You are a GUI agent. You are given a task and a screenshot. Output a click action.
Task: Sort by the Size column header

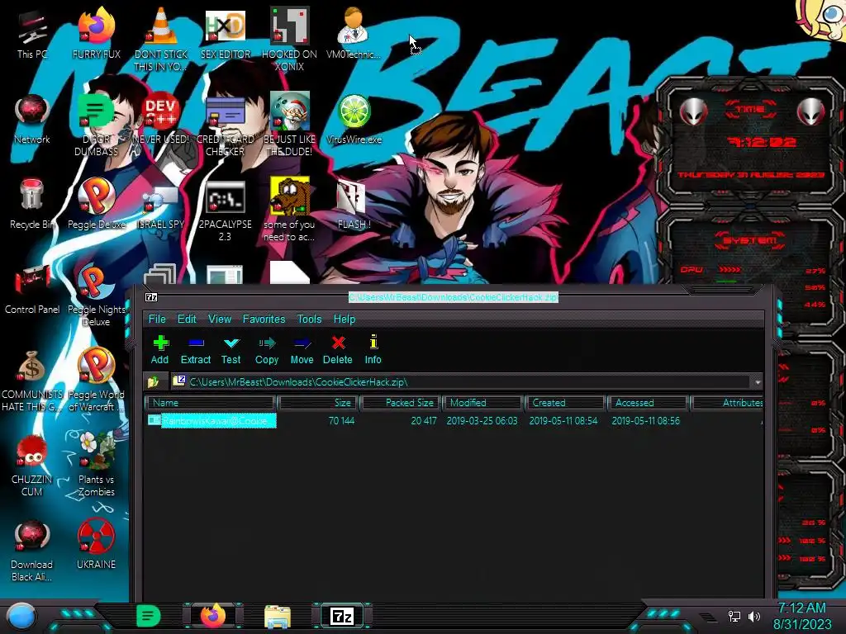point(318,403)
